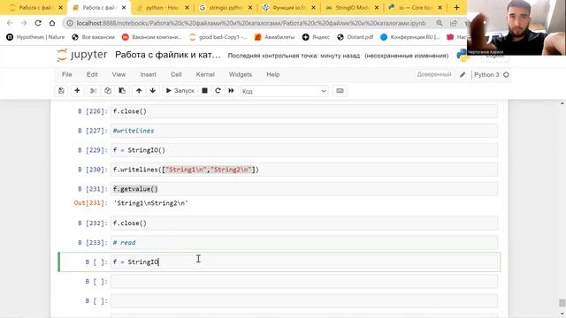Reload the page icon
This screenshot has height=318, width=566.
click(x=38, y=23)
